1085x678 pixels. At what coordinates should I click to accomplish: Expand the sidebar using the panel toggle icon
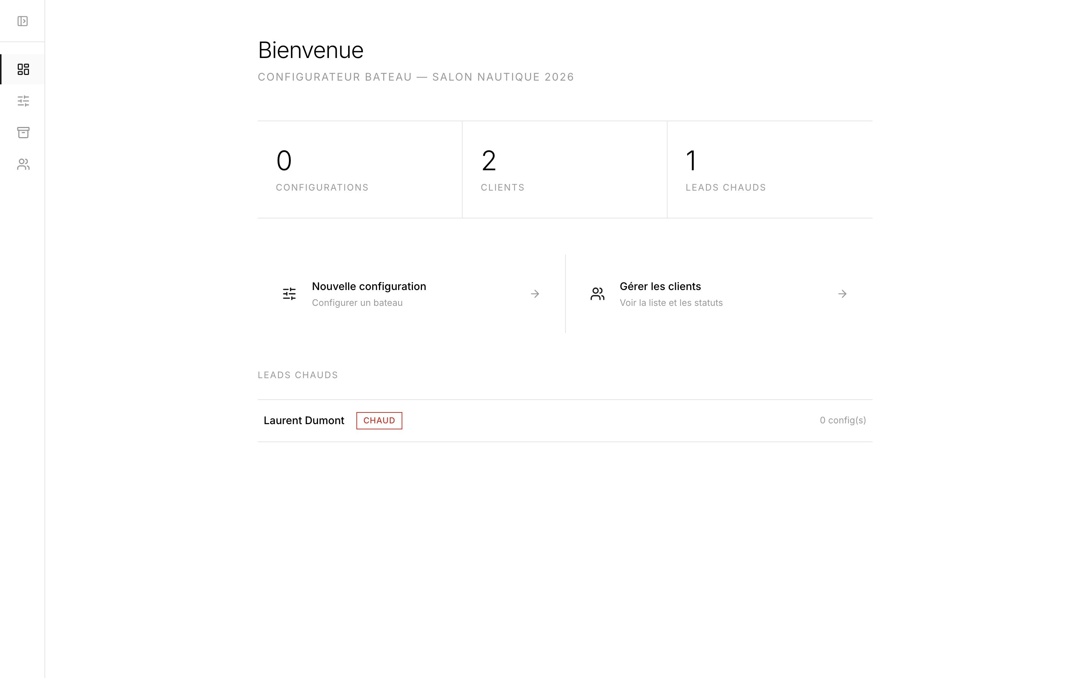pos(23,21)
